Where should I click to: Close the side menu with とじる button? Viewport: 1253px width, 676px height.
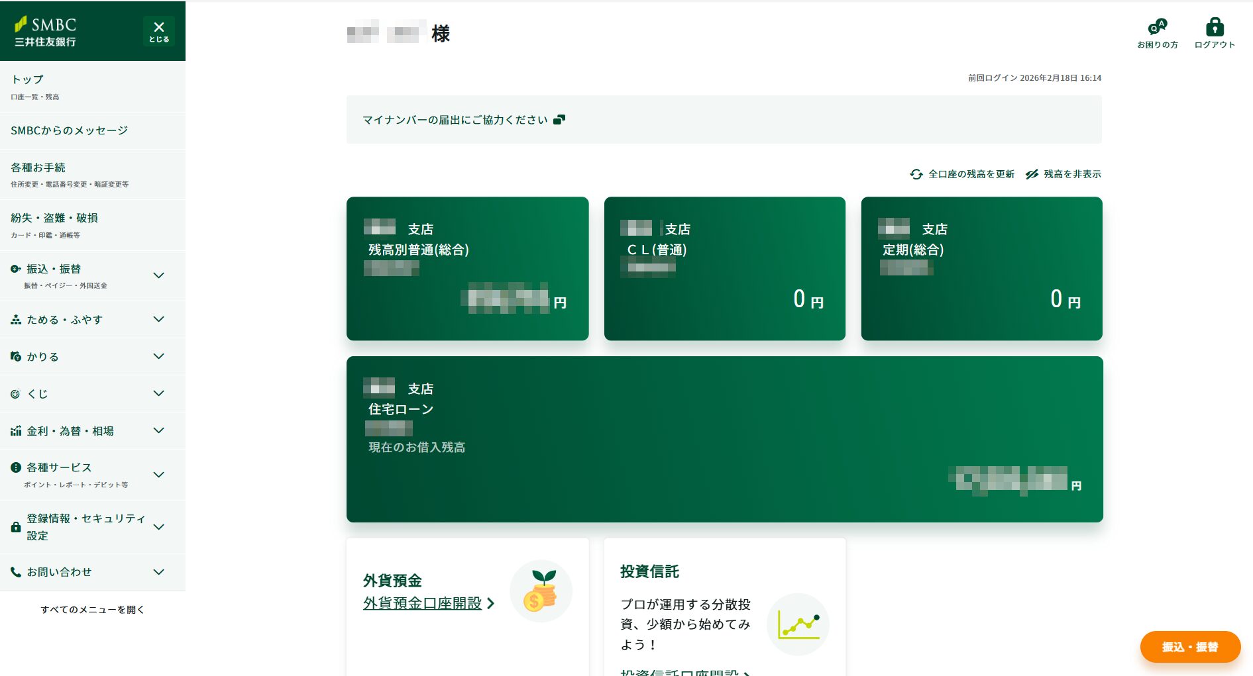[159, 31]
